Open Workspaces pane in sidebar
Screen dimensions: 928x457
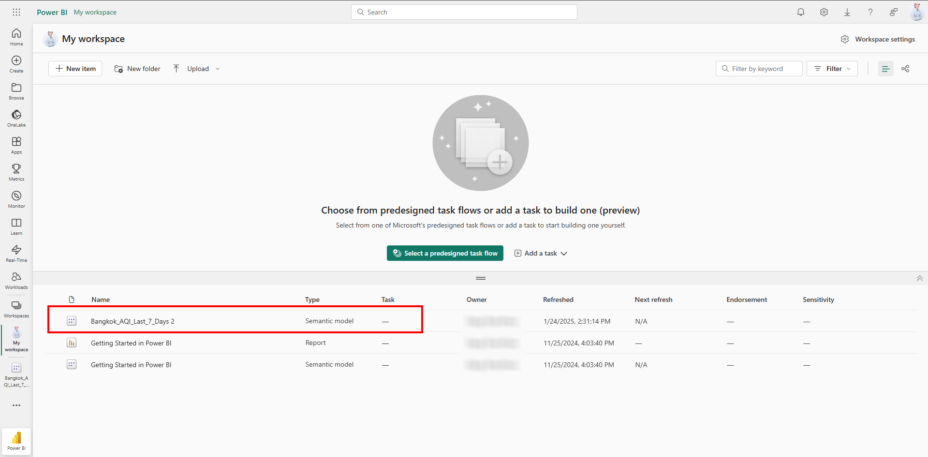[16, 309]
